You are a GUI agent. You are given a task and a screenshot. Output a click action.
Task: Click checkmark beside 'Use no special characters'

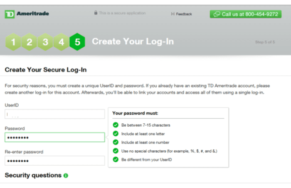(x=116, y=151)
